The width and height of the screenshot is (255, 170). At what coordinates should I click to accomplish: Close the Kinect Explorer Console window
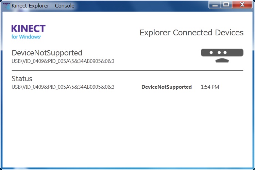(242, 4)
